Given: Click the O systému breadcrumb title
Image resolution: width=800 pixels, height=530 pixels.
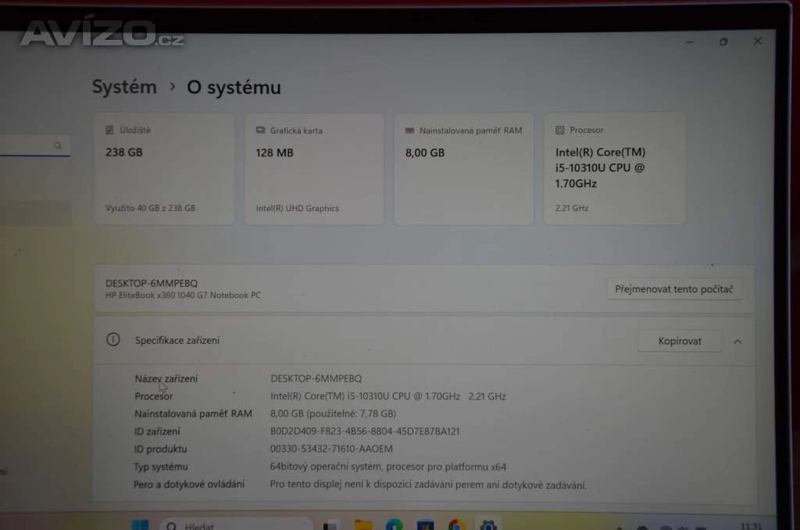Looking at the screenshot, I should [x=234, y=88].
